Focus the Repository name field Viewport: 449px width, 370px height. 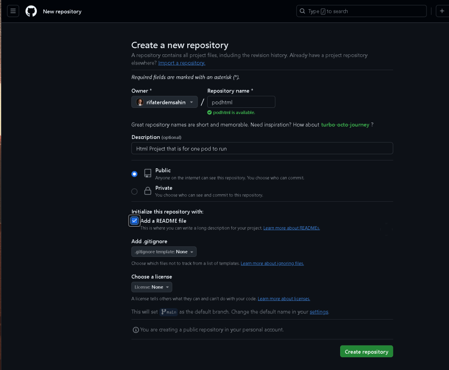[x=241, y=102]
